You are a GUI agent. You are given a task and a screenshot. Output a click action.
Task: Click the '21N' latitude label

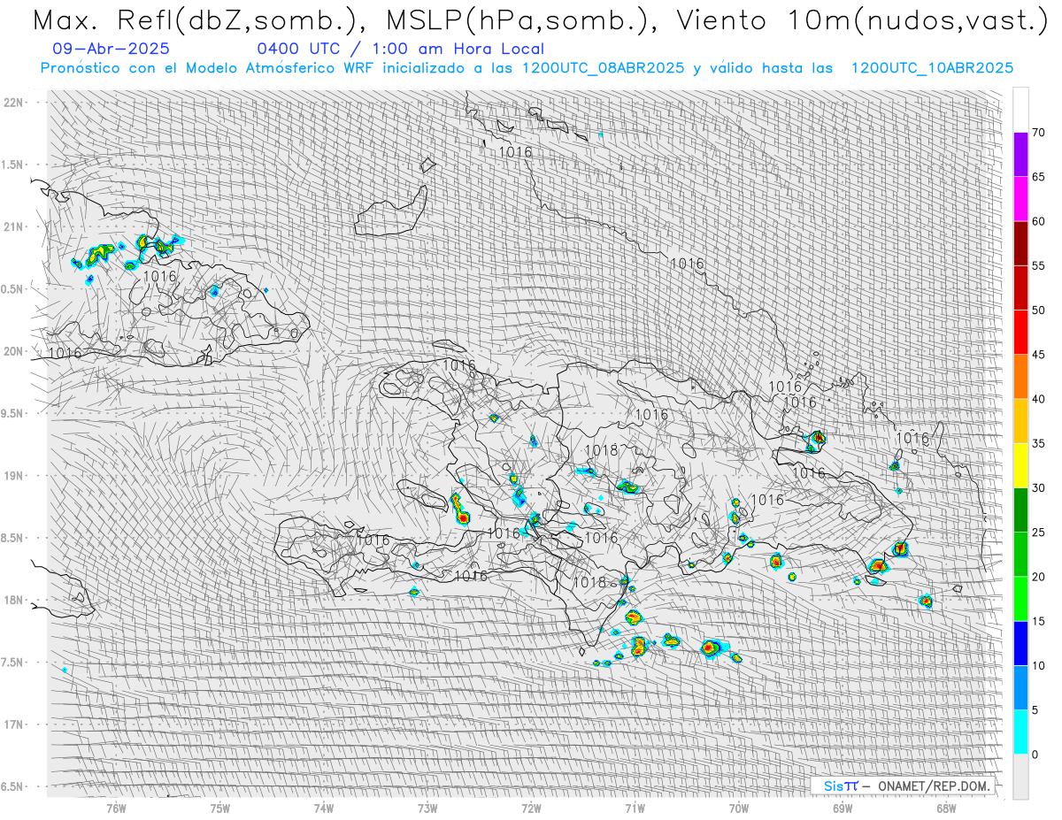pos(13,226)
